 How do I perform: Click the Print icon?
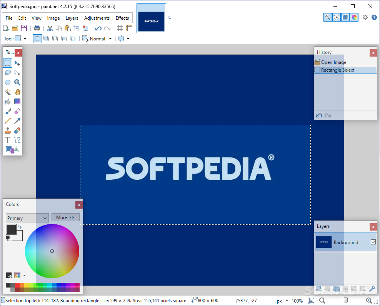click(37, 28)
